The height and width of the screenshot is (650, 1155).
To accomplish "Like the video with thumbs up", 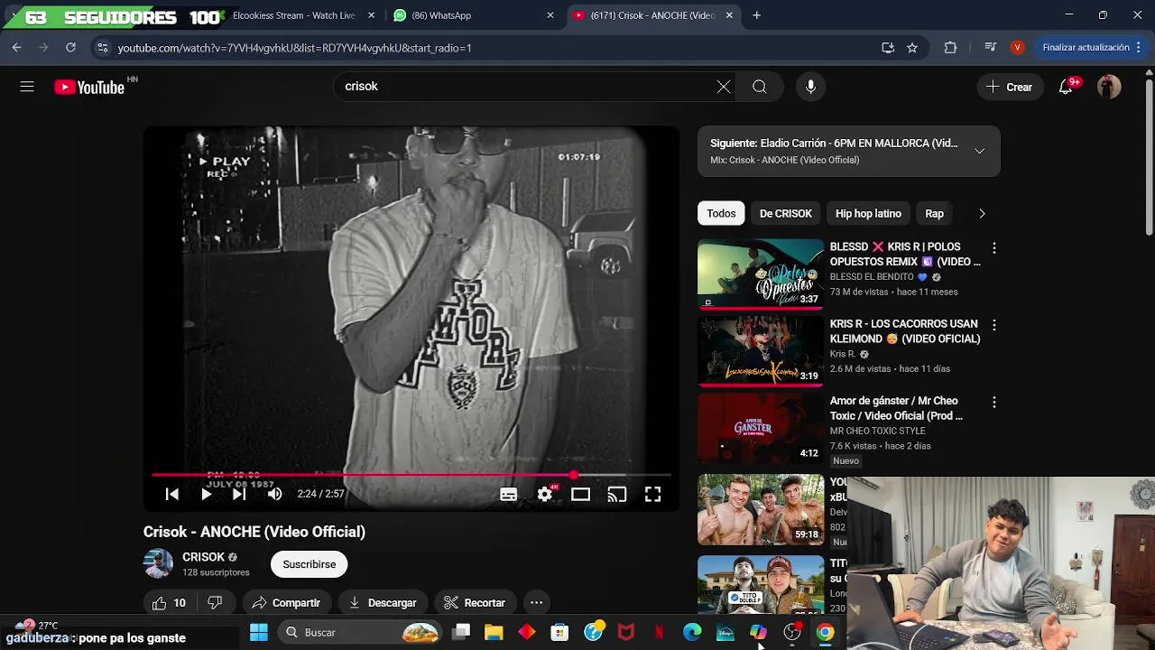I will 170,603.
